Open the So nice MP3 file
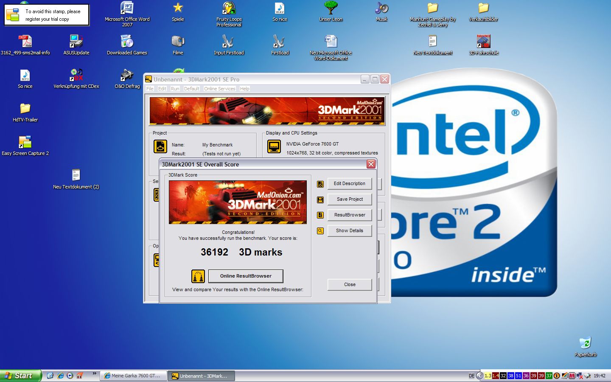This screenshot has width=611, height=382. (25, 79)
